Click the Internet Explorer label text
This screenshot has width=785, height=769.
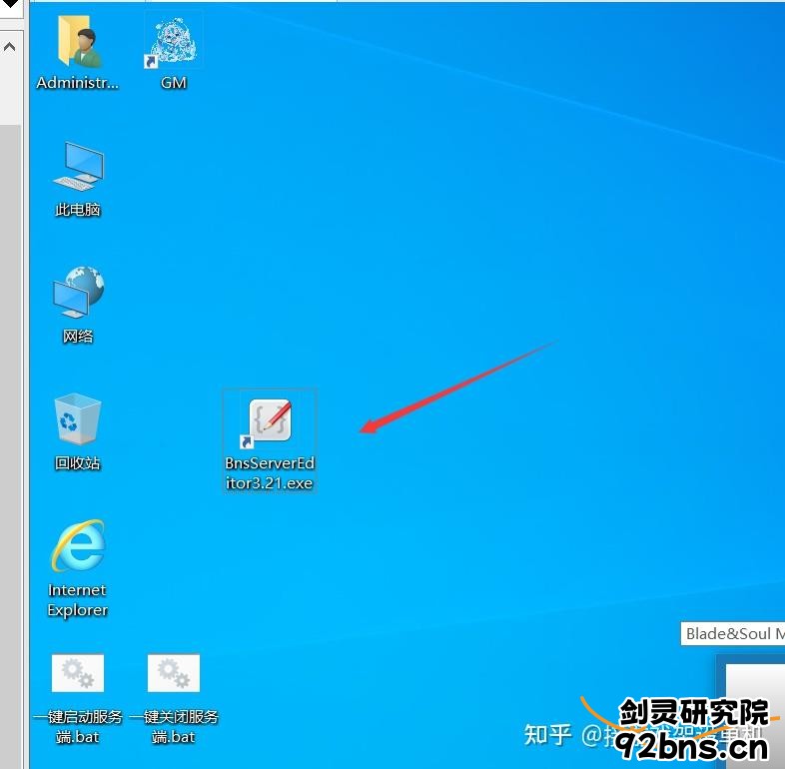coord(78,600)
